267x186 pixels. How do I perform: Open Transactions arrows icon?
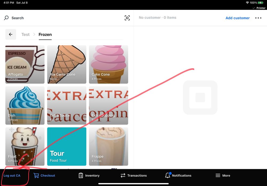[x=123, y=175]
